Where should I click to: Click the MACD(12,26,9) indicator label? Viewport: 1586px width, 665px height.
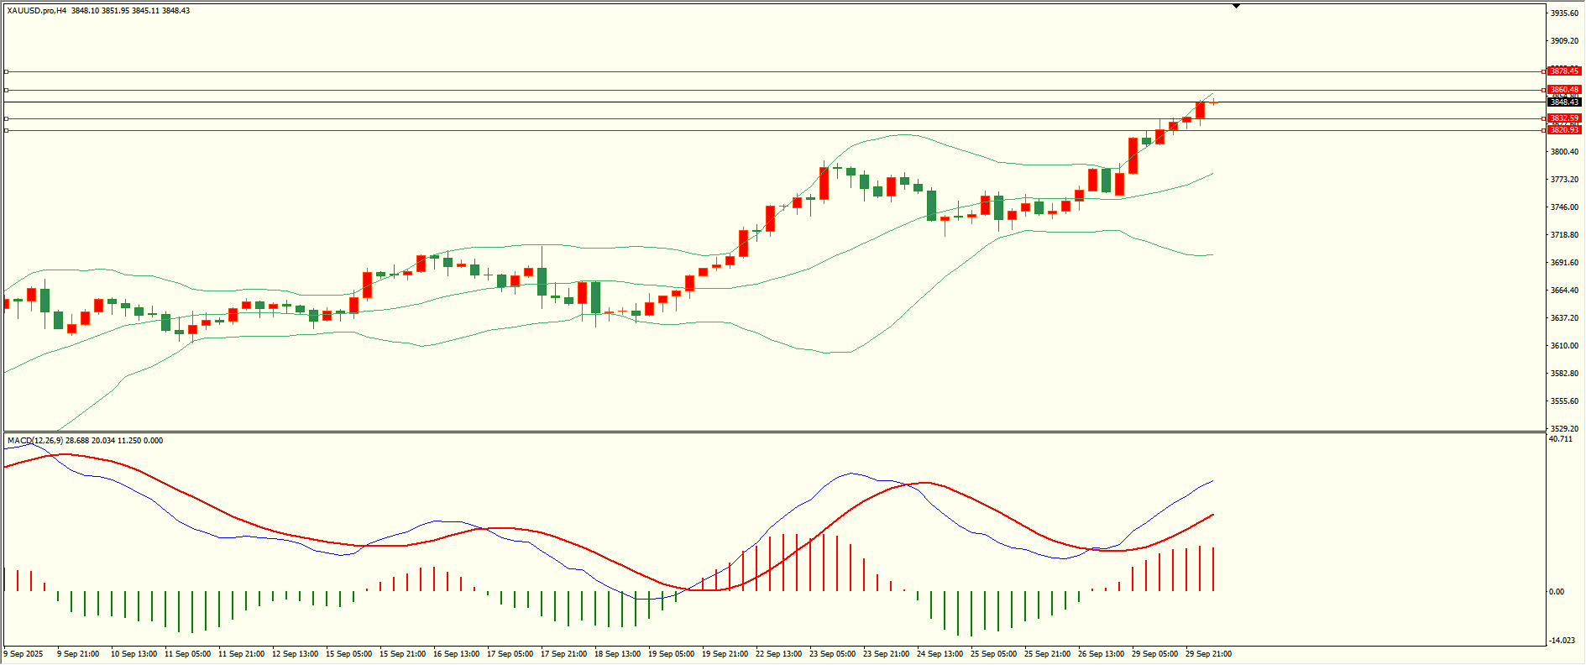(34, 441)
